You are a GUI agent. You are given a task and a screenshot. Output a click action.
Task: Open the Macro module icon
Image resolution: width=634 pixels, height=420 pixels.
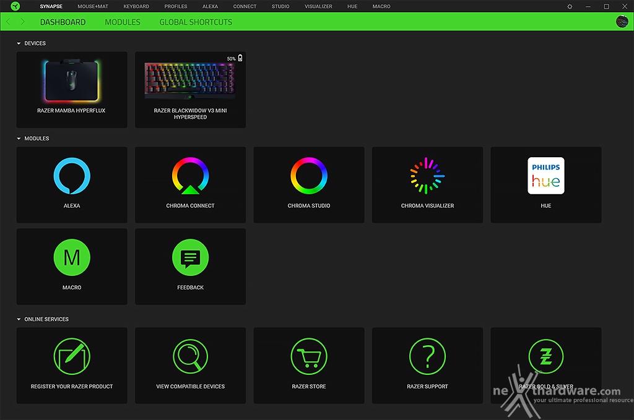[x=72, y=258]
